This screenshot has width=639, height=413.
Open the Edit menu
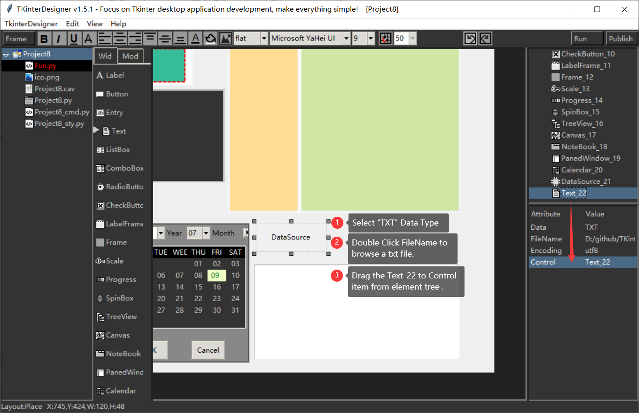pyautogui.click(x=72, y=24)
